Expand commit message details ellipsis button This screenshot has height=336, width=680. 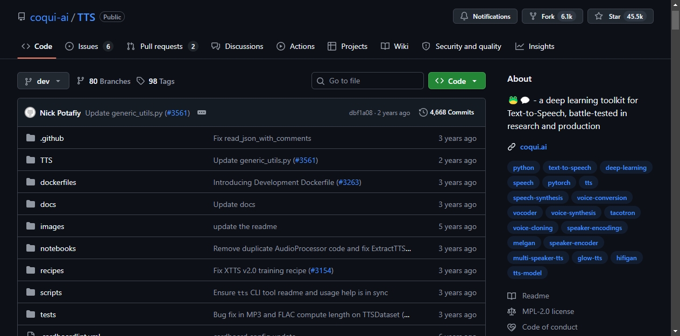[x=202, y=112]
